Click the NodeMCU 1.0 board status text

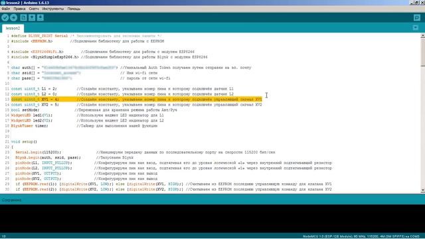click(x=361, y=236)
